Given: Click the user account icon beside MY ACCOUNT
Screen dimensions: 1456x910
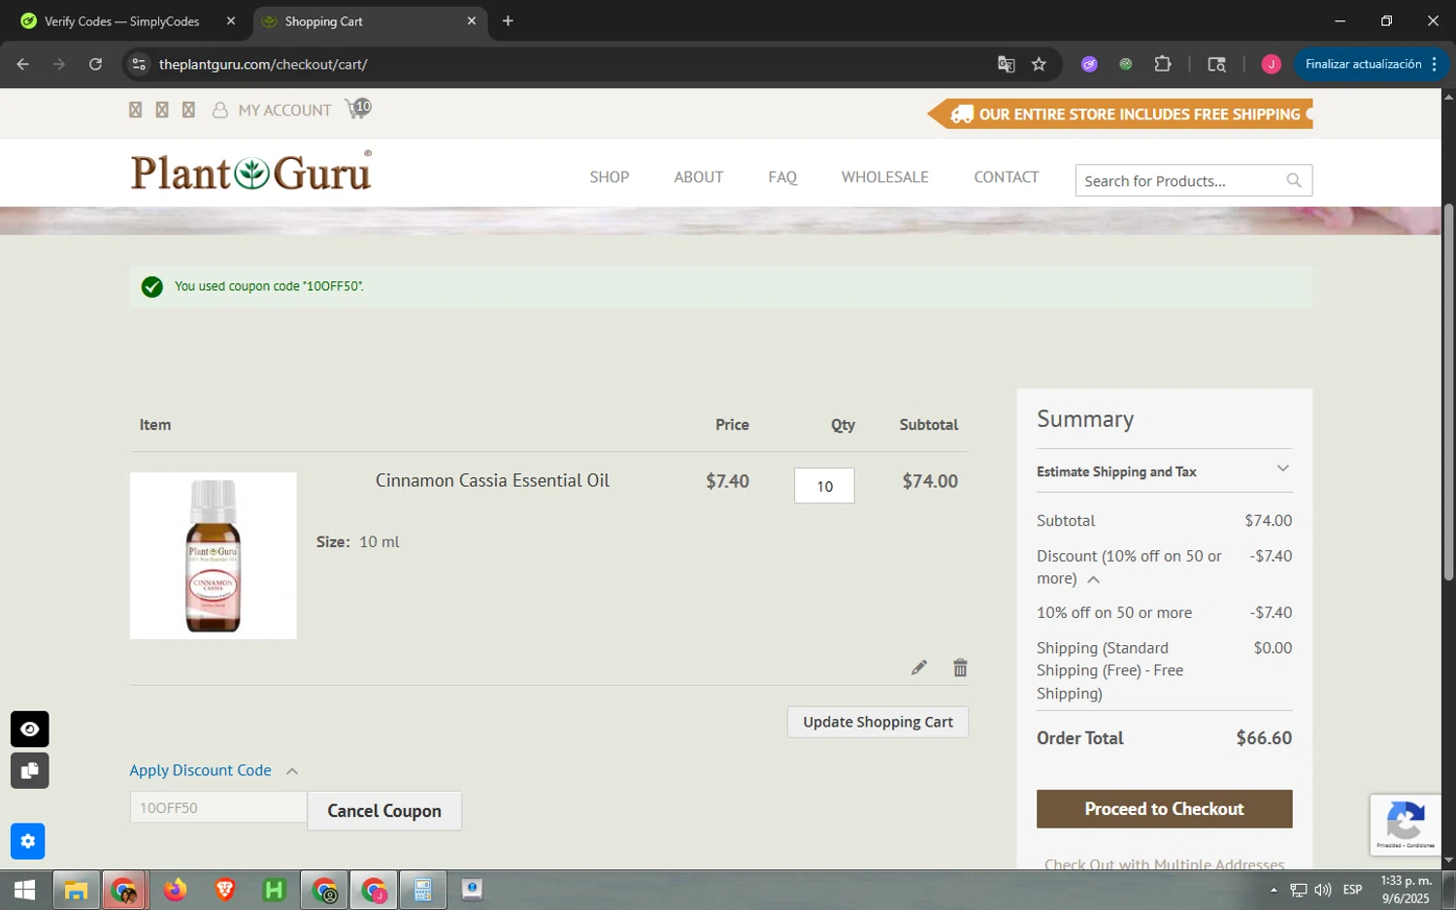Looking at the screenshot, I should (220, 111).
